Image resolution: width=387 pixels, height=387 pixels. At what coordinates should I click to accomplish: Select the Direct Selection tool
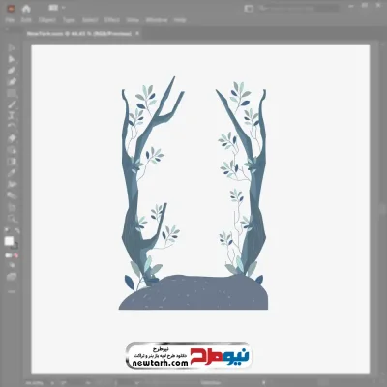(12, 59)
